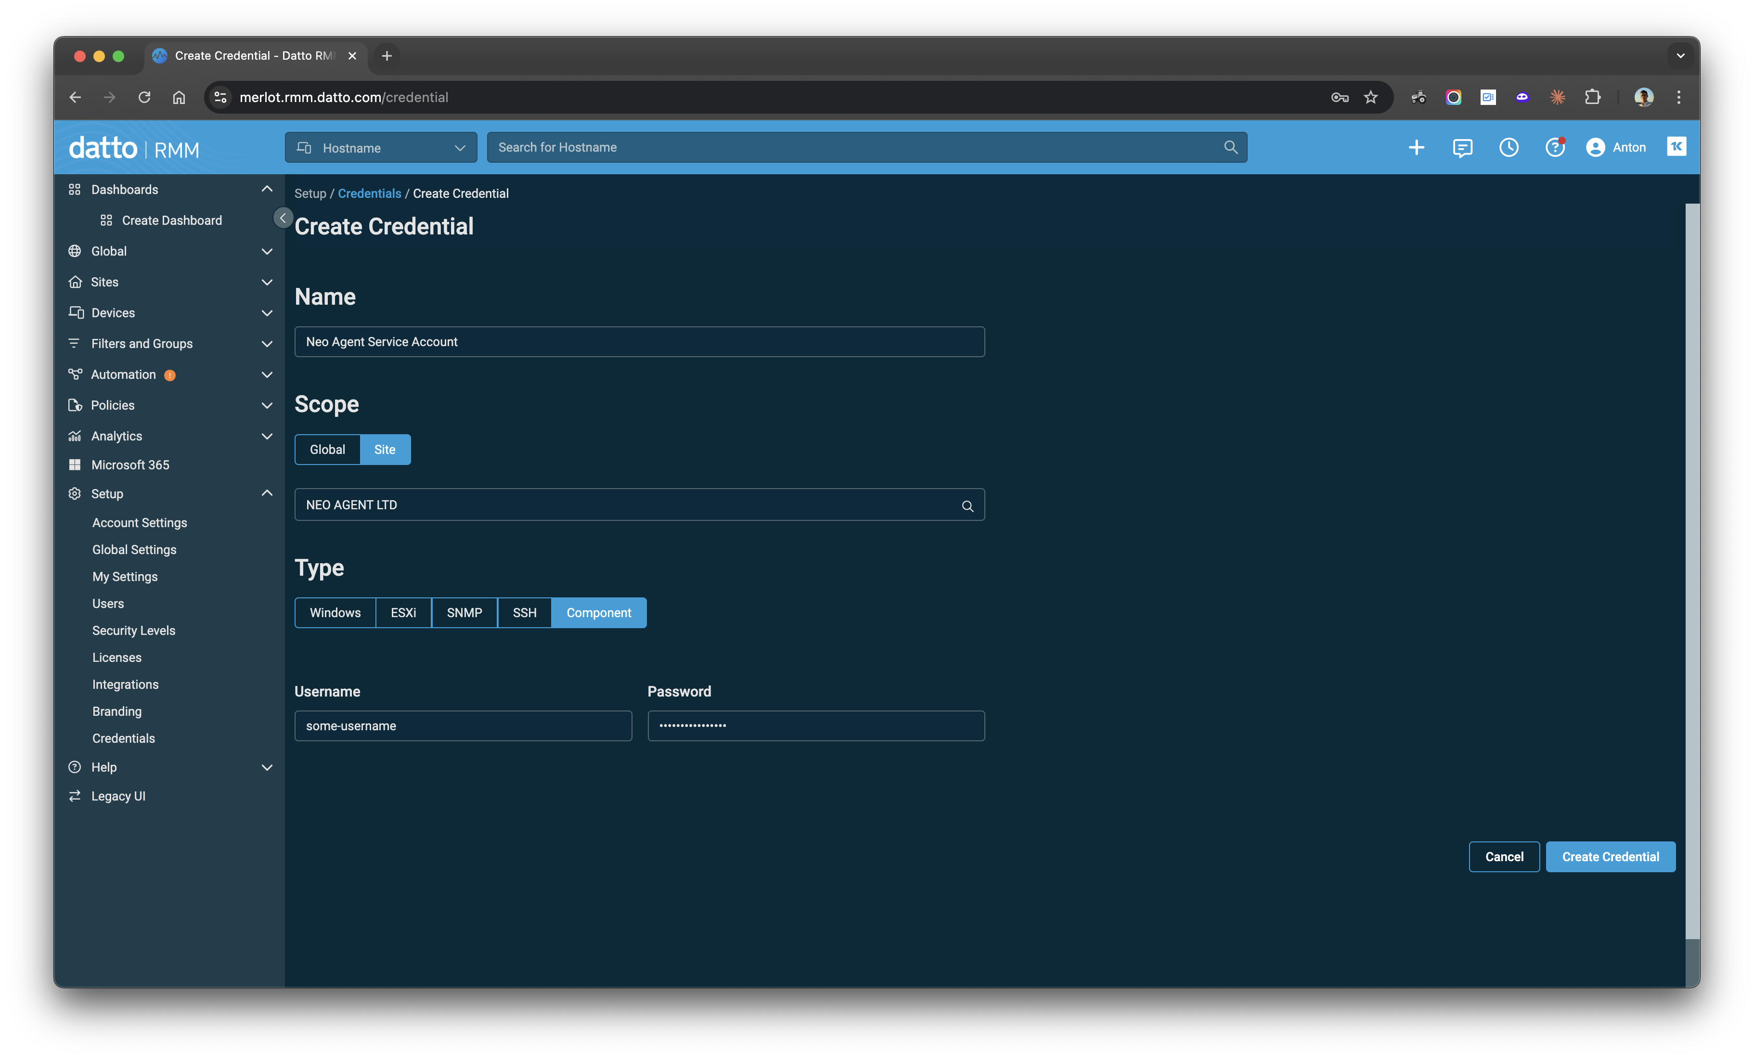
Task: Go to Credentials in the Setup menu
Action: click(x=123, y=738)
